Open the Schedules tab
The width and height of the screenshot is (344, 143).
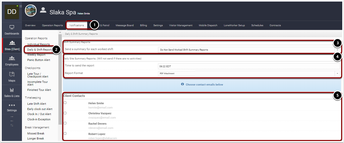pyautogui.click(x=257, y=25)
